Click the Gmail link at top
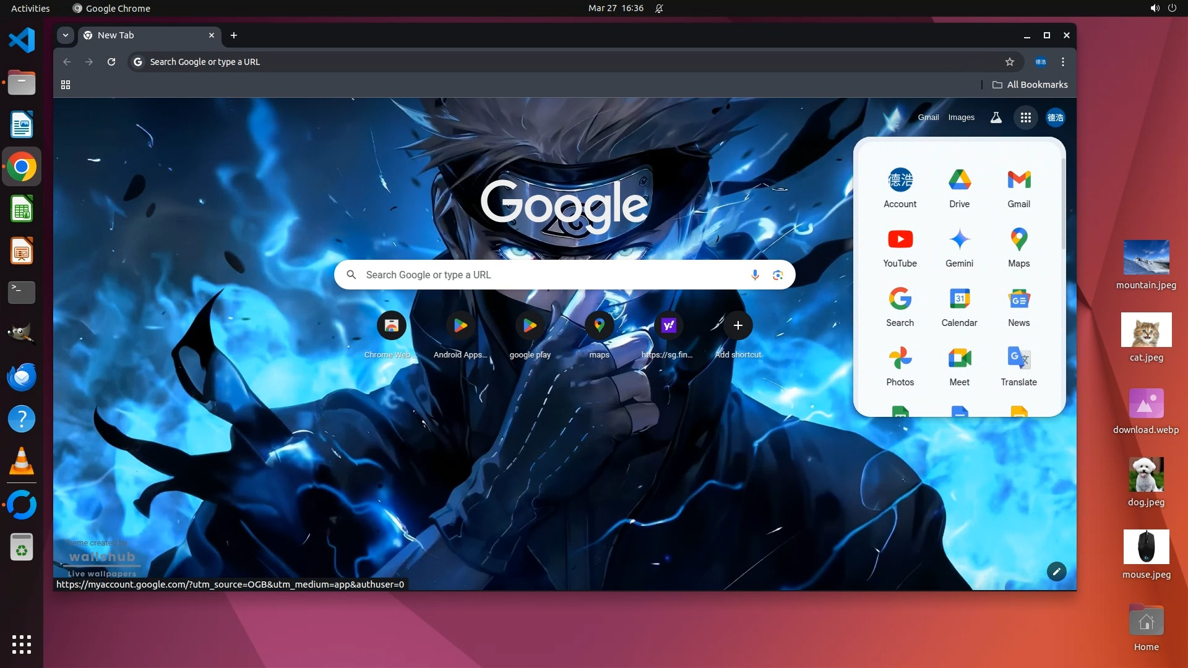This screenshot has height=668, width=1188. point(928,118)
